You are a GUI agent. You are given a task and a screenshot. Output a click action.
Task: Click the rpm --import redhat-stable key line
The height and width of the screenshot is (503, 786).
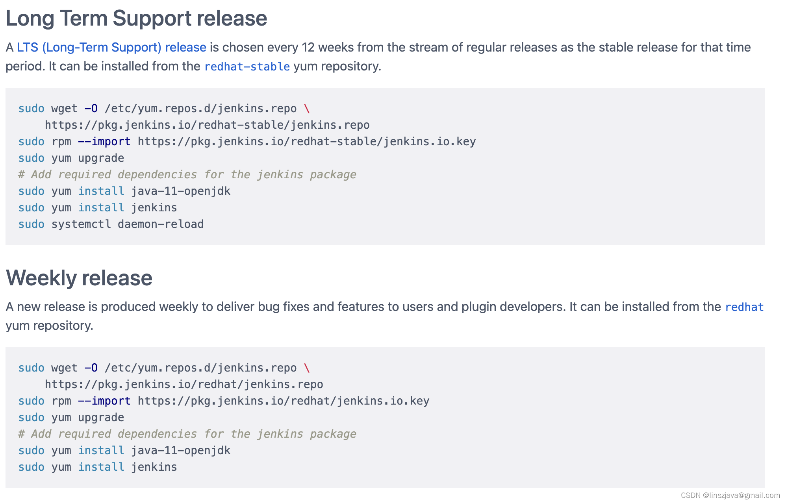point(247,142)
